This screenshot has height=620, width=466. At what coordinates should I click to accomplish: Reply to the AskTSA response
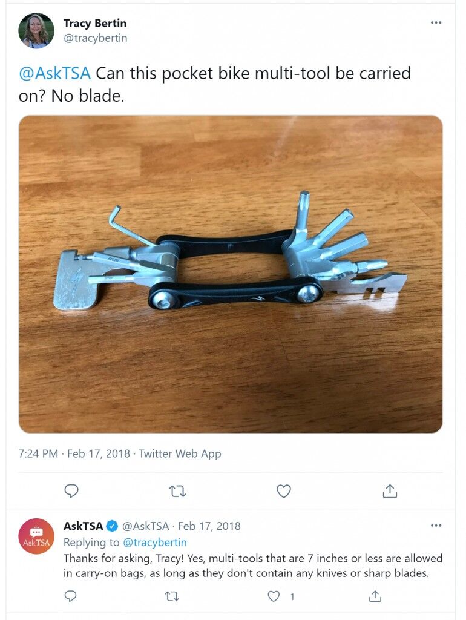tap(70, 596)
